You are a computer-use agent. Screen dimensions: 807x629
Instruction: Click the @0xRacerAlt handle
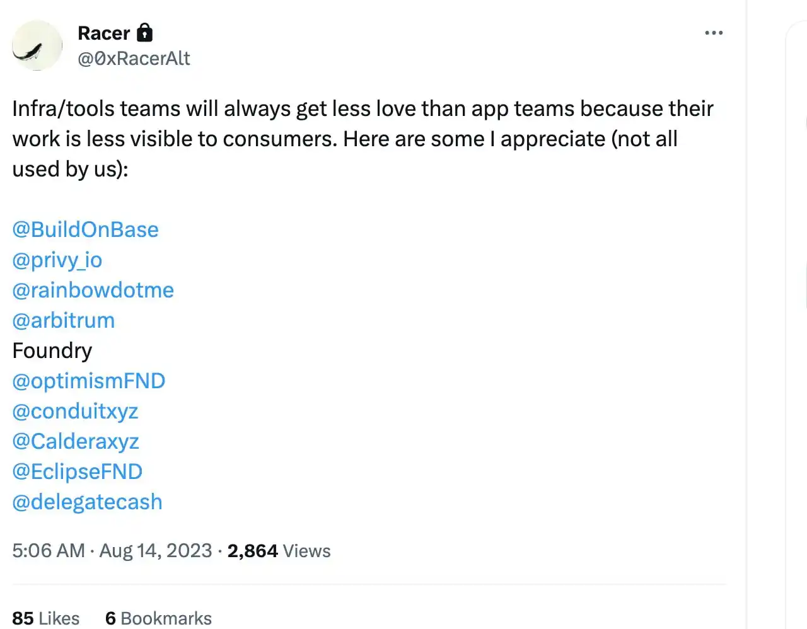[x=134, y=59]
